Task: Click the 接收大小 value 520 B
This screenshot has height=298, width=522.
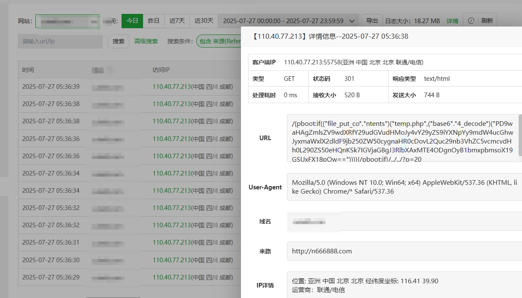Action: click(x=352, y=95)
